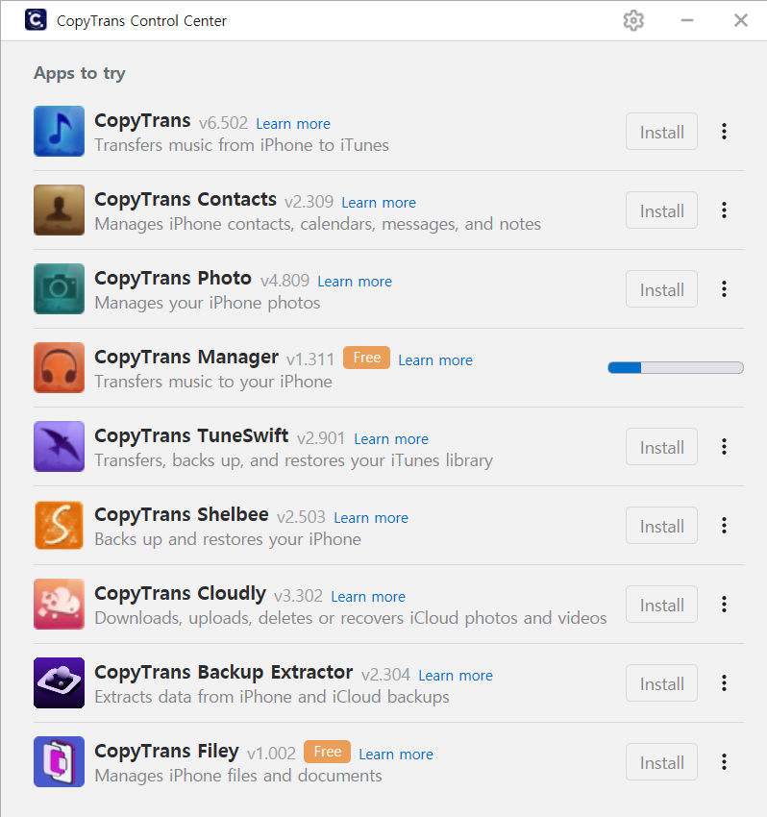Open more options for CopyTrans Filey
Screen dimensions: 767x817
pos(724,762)
